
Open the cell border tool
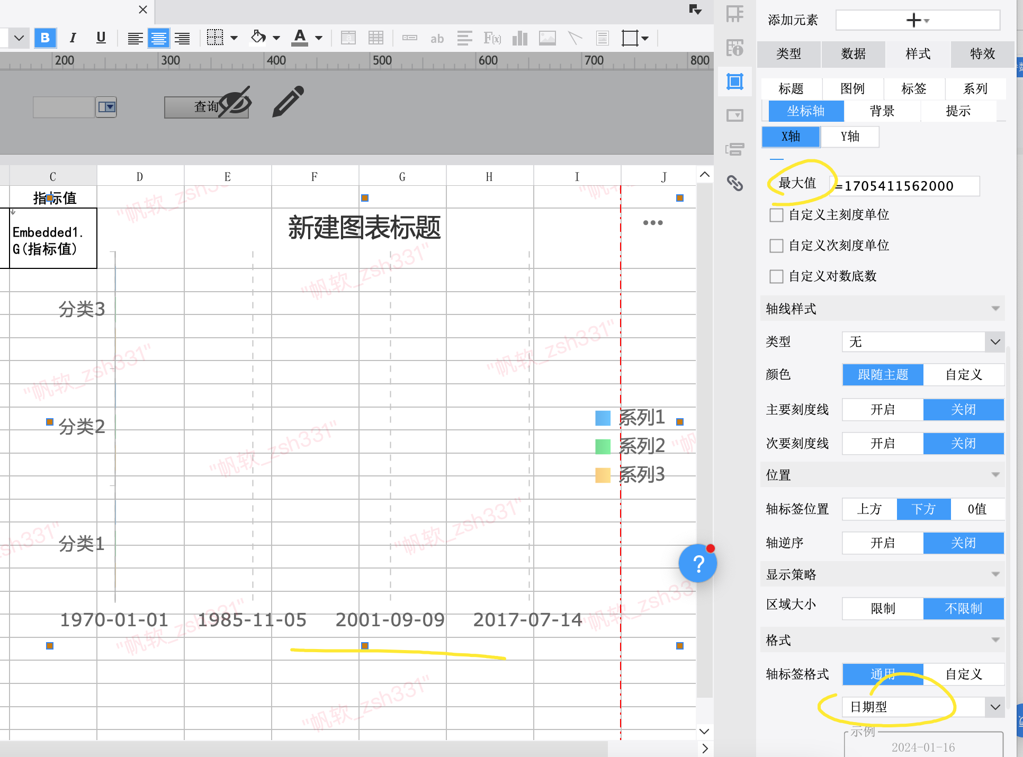point(215,38)
